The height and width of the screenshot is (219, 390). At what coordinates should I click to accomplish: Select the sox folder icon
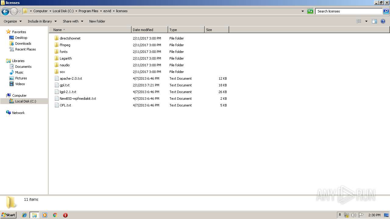click(56, 72)
